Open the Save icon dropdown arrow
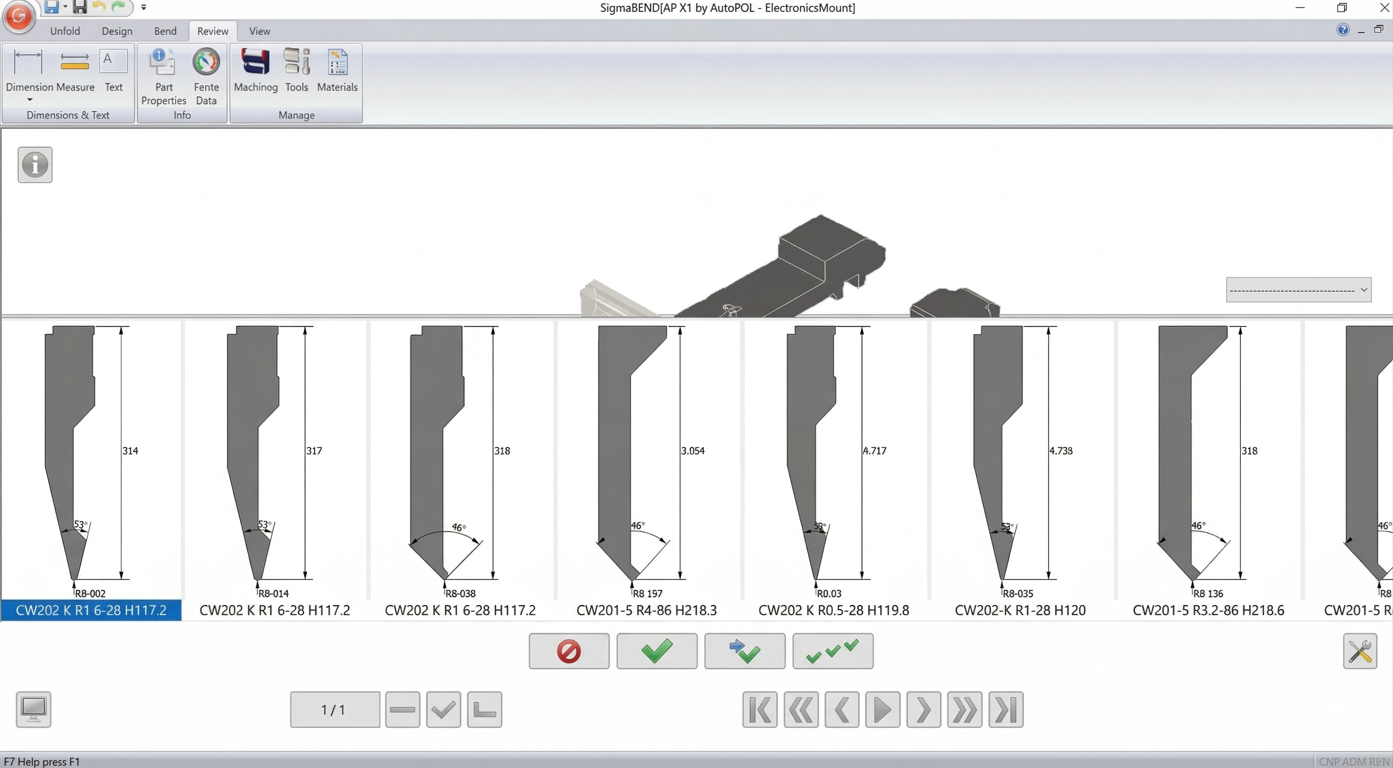1393x768 pixels. [65, 6]
